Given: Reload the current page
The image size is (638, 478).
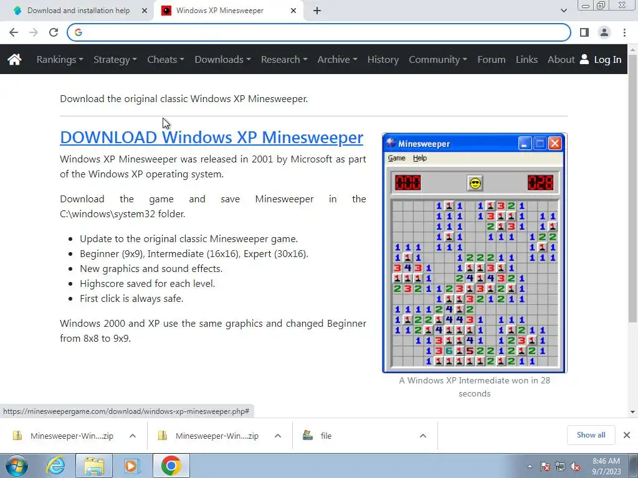Looking at the screenshot, I should (54, 32).
